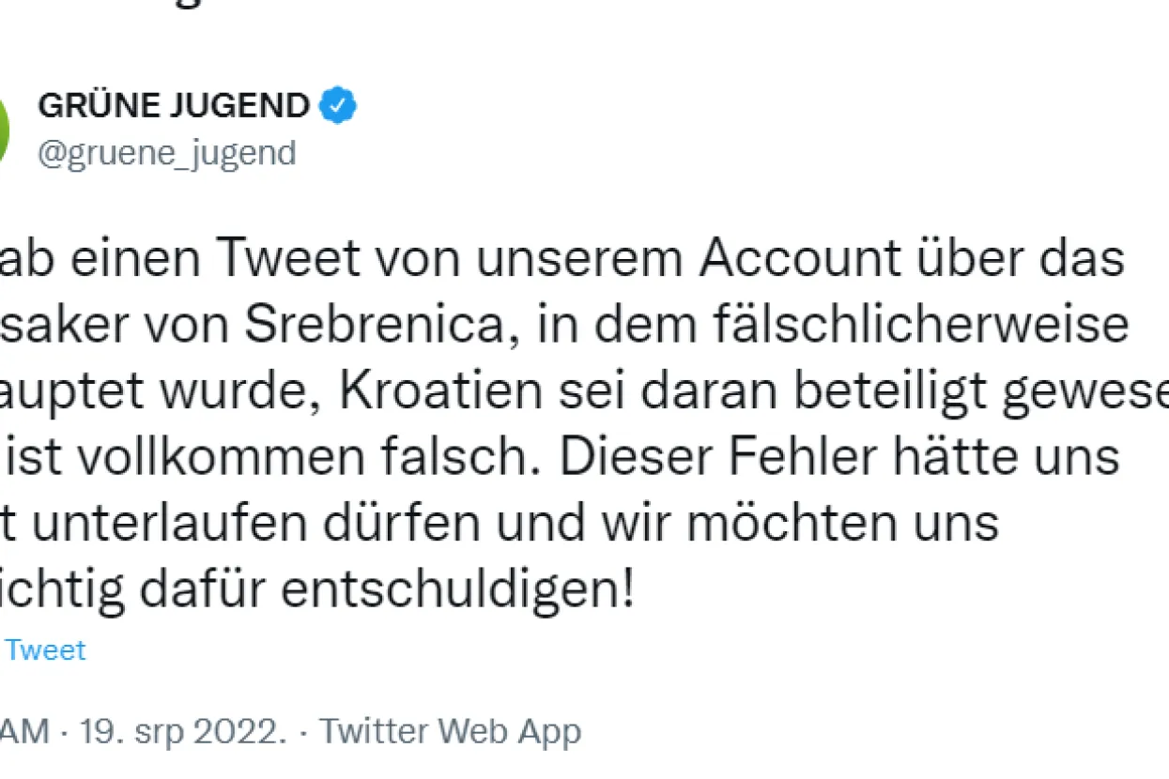The width and height of the screenshot is (1169, 779).
Task: Click the @gruene_jugend handle
Action: pos(166,152)
